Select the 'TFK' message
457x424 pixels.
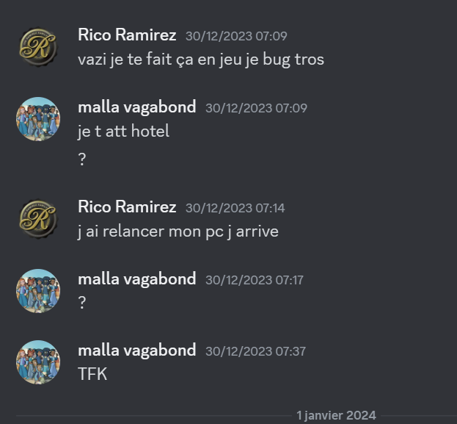pos(92,374)
